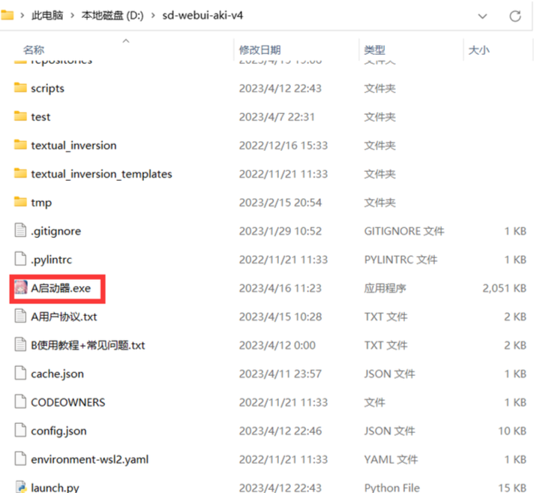
Task: Select CODEOWNERS file name
Action: click(x=68, y=402)
